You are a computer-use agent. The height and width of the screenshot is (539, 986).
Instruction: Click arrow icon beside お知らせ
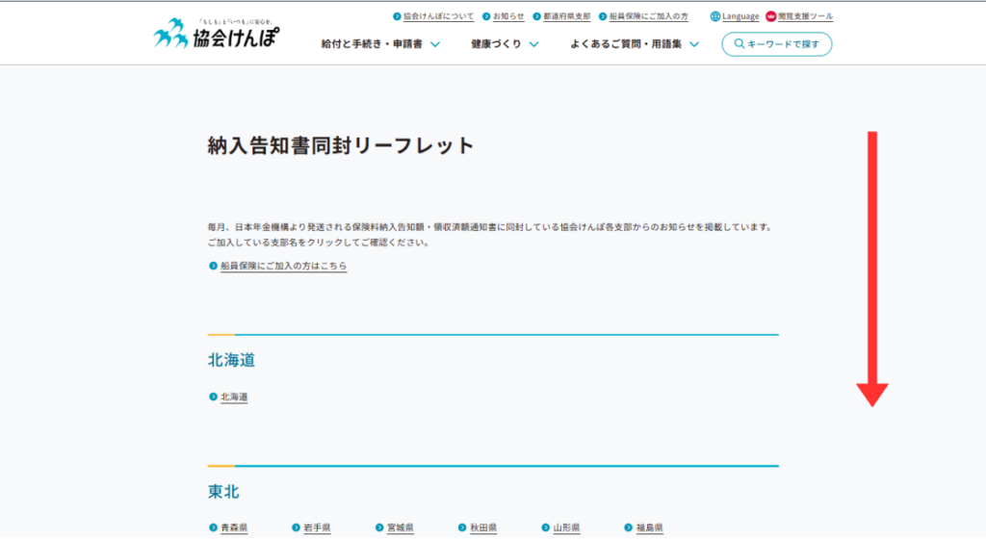coord(486,16)
